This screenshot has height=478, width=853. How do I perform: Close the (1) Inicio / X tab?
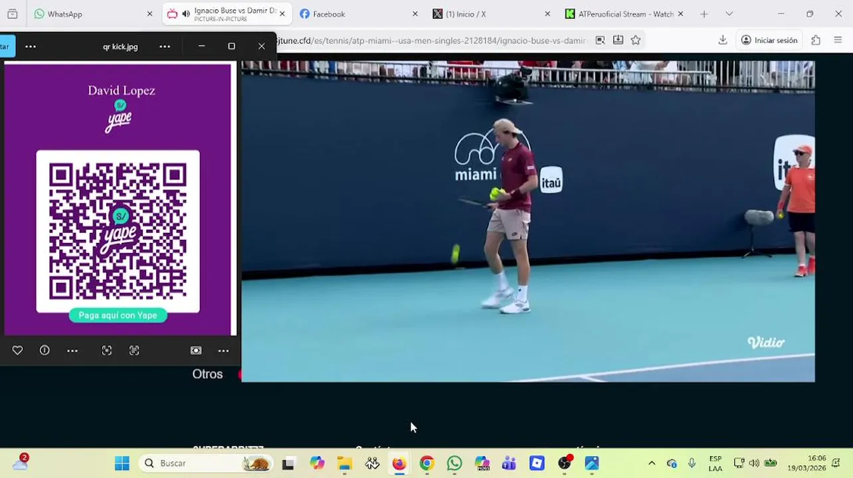click(547, 14)
